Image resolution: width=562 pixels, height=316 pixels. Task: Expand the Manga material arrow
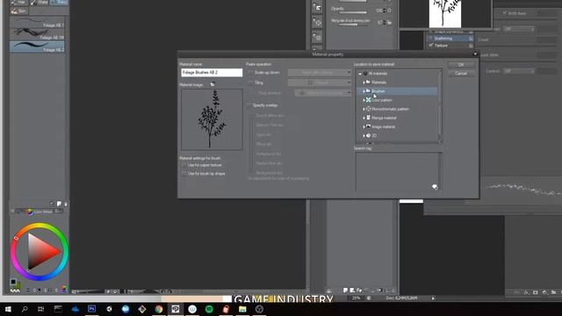point(364,118)
